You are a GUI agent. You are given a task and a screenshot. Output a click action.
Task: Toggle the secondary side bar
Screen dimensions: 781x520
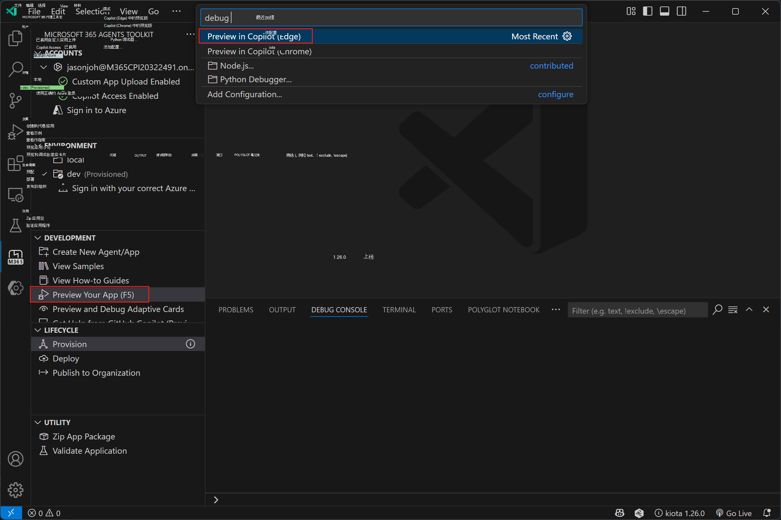pos(681,11)
